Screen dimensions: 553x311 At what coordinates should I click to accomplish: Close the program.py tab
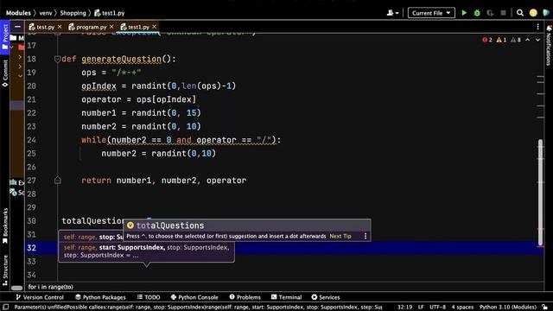[111, 27]
